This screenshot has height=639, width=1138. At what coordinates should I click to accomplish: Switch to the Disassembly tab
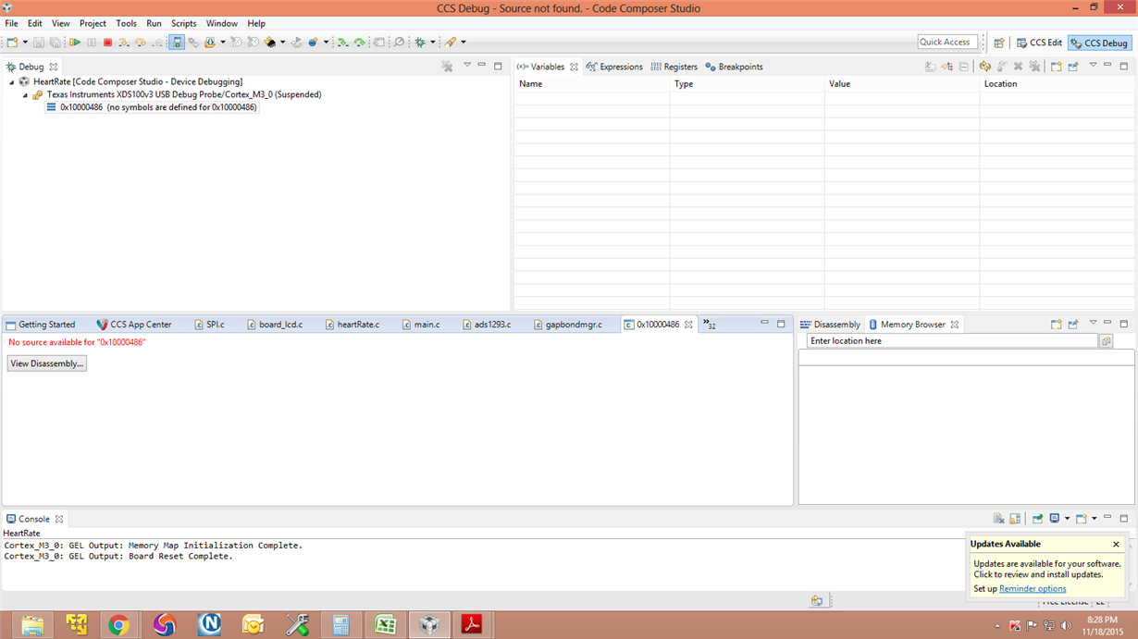(830, 325)
